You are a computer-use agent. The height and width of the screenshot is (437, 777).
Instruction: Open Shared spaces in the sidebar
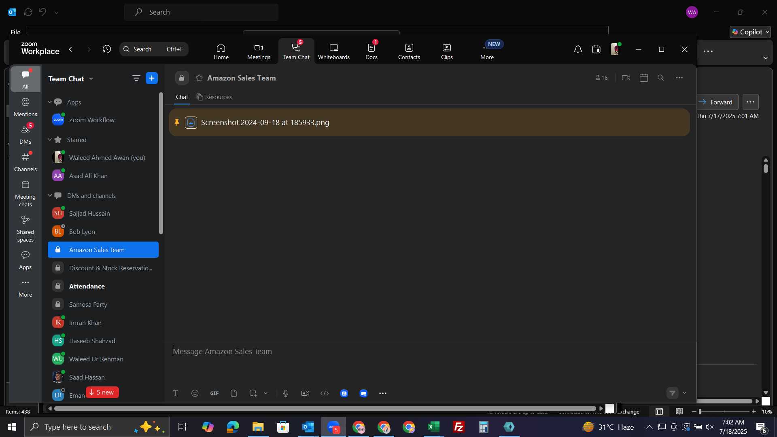click(25, 229)
